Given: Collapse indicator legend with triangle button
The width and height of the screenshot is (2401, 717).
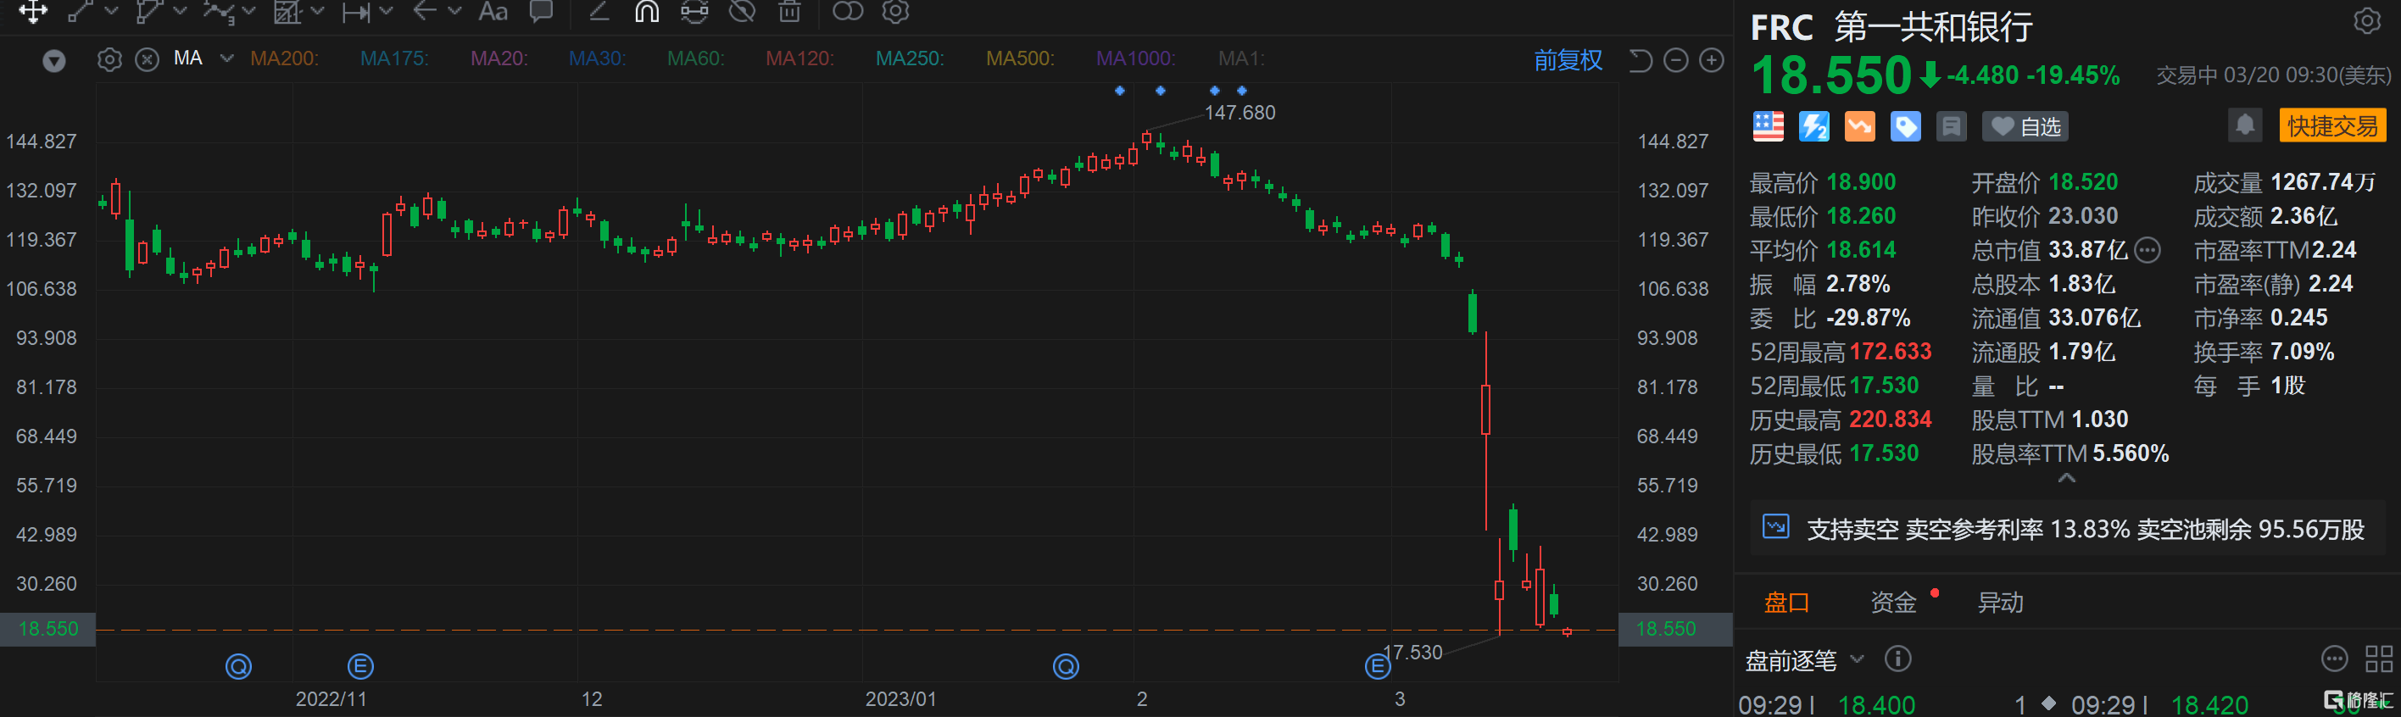Looking at the screenshot, I should tap(55, 62).
